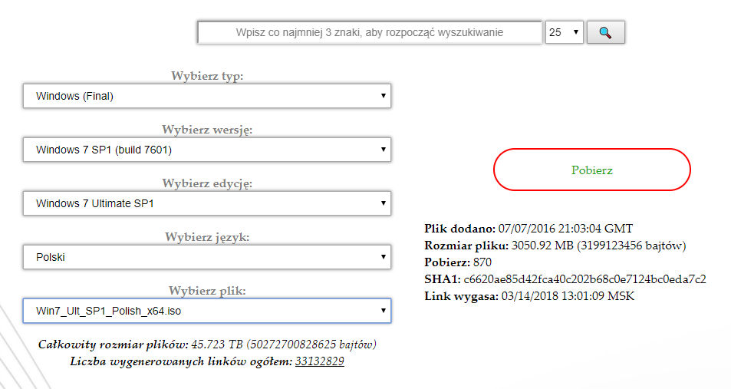Click the magnifying glass search button
The height and width of the screenshot is (389, 731).
pos(606,32)
